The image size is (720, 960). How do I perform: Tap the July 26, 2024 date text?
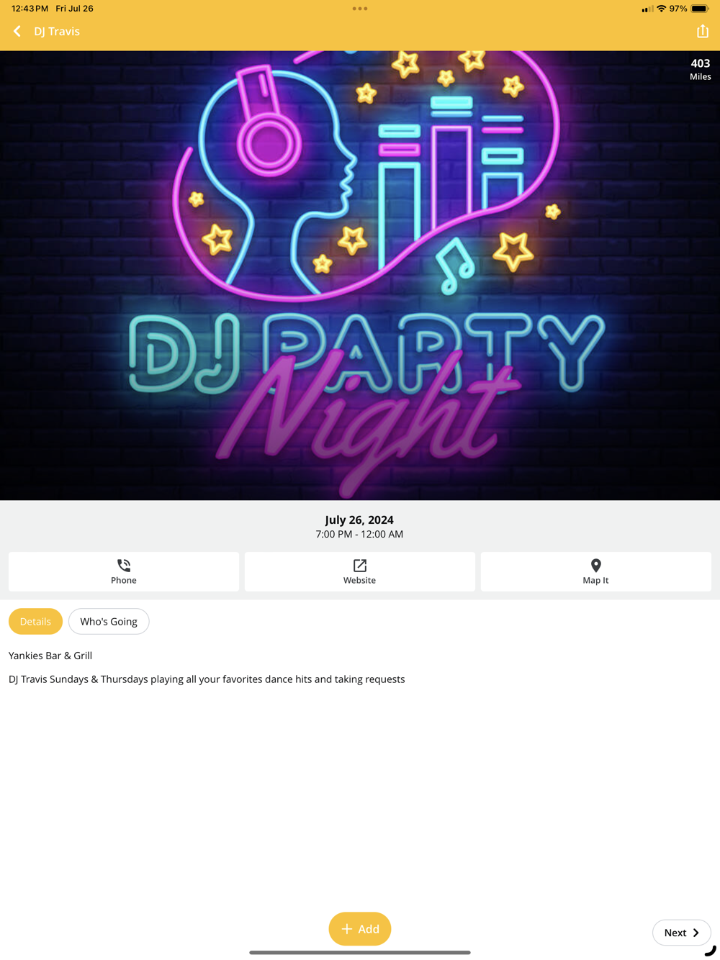tap(359, 520)
